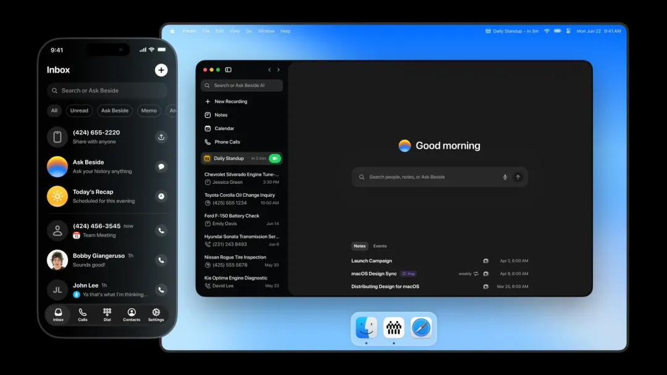Open Safari from the dock
The height and width of the screenshot is (375, 667).
click(x=421, y=328)
